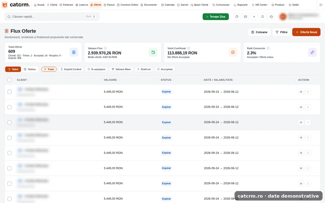Tick the checkbox of the first offer row

9,92
